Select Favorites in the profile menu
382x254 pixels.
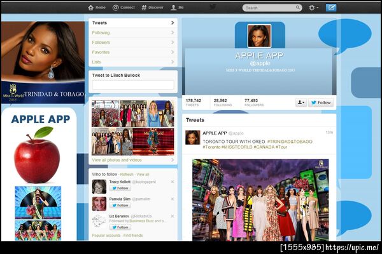(x=133, y=52)
